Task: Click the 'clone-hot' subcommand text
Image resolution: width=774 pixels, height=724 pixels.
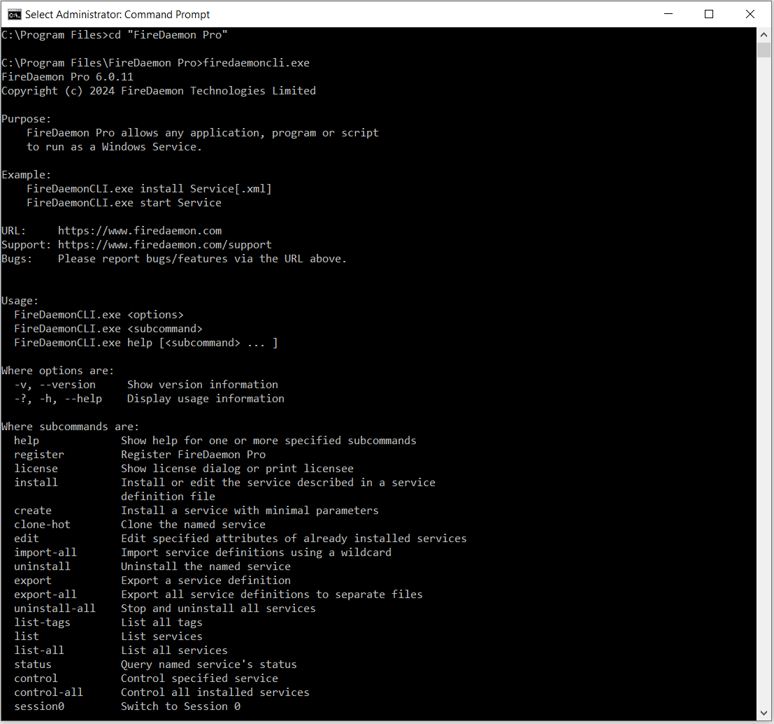Action: click(x=42, y=525)
